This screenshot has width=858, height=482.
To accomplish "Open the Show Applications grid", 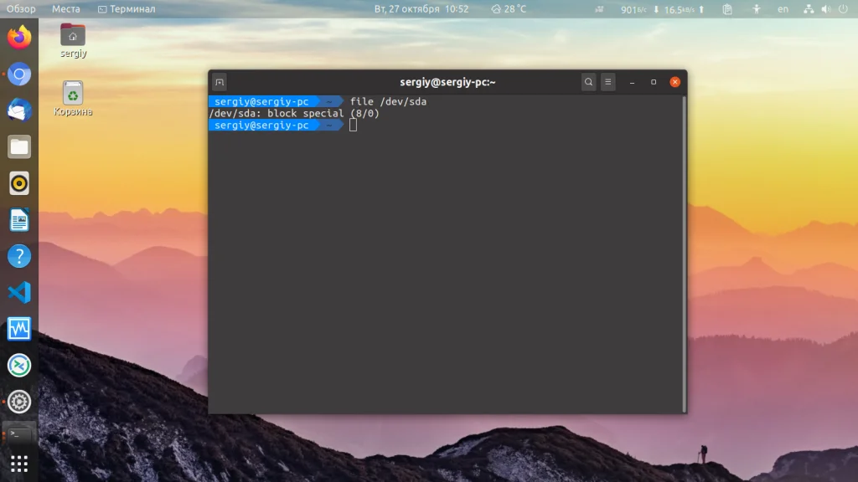I will 18,463.
